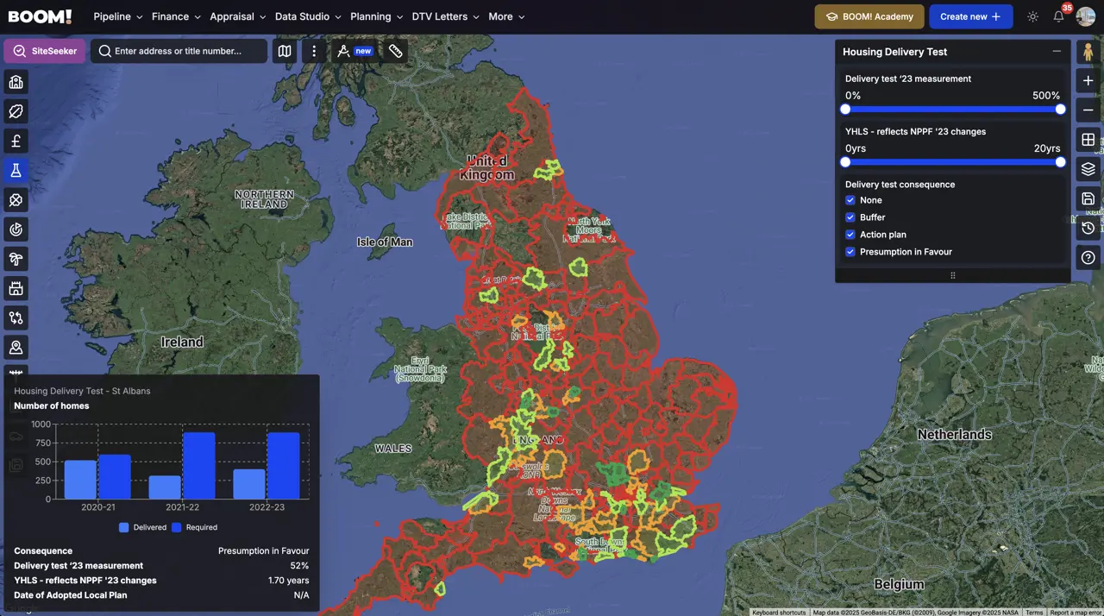1104x616 pixels.
Task: Select the lab flask sidebar icon
Action: pos(16,171)
